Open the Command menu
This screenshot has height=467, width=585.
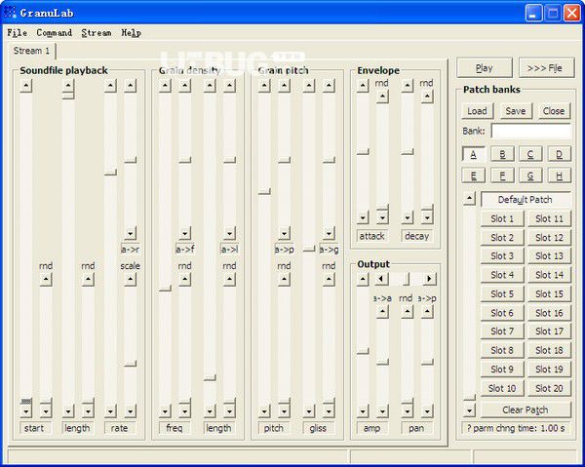coord(54,33)
